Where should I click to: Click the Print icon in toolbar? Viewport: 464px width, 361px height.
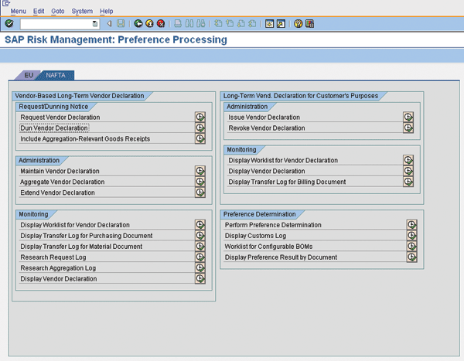178,23
